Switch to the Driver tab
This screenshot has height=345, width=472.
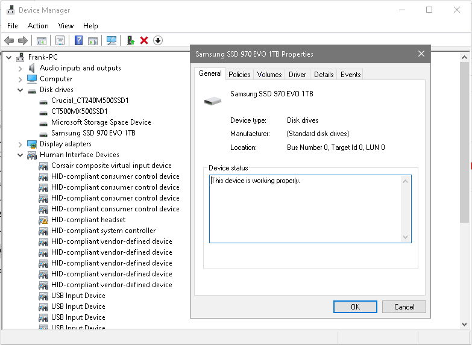(297, 75)
